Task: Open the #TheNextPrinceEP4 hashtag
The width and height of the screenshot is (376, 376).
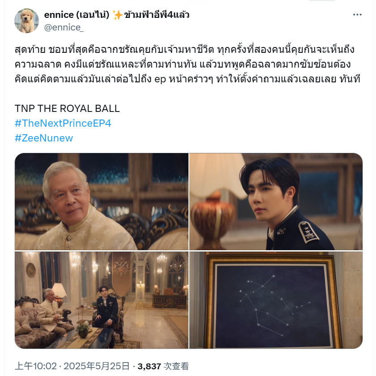Action: pyautogui.click(x=63, y=123)
